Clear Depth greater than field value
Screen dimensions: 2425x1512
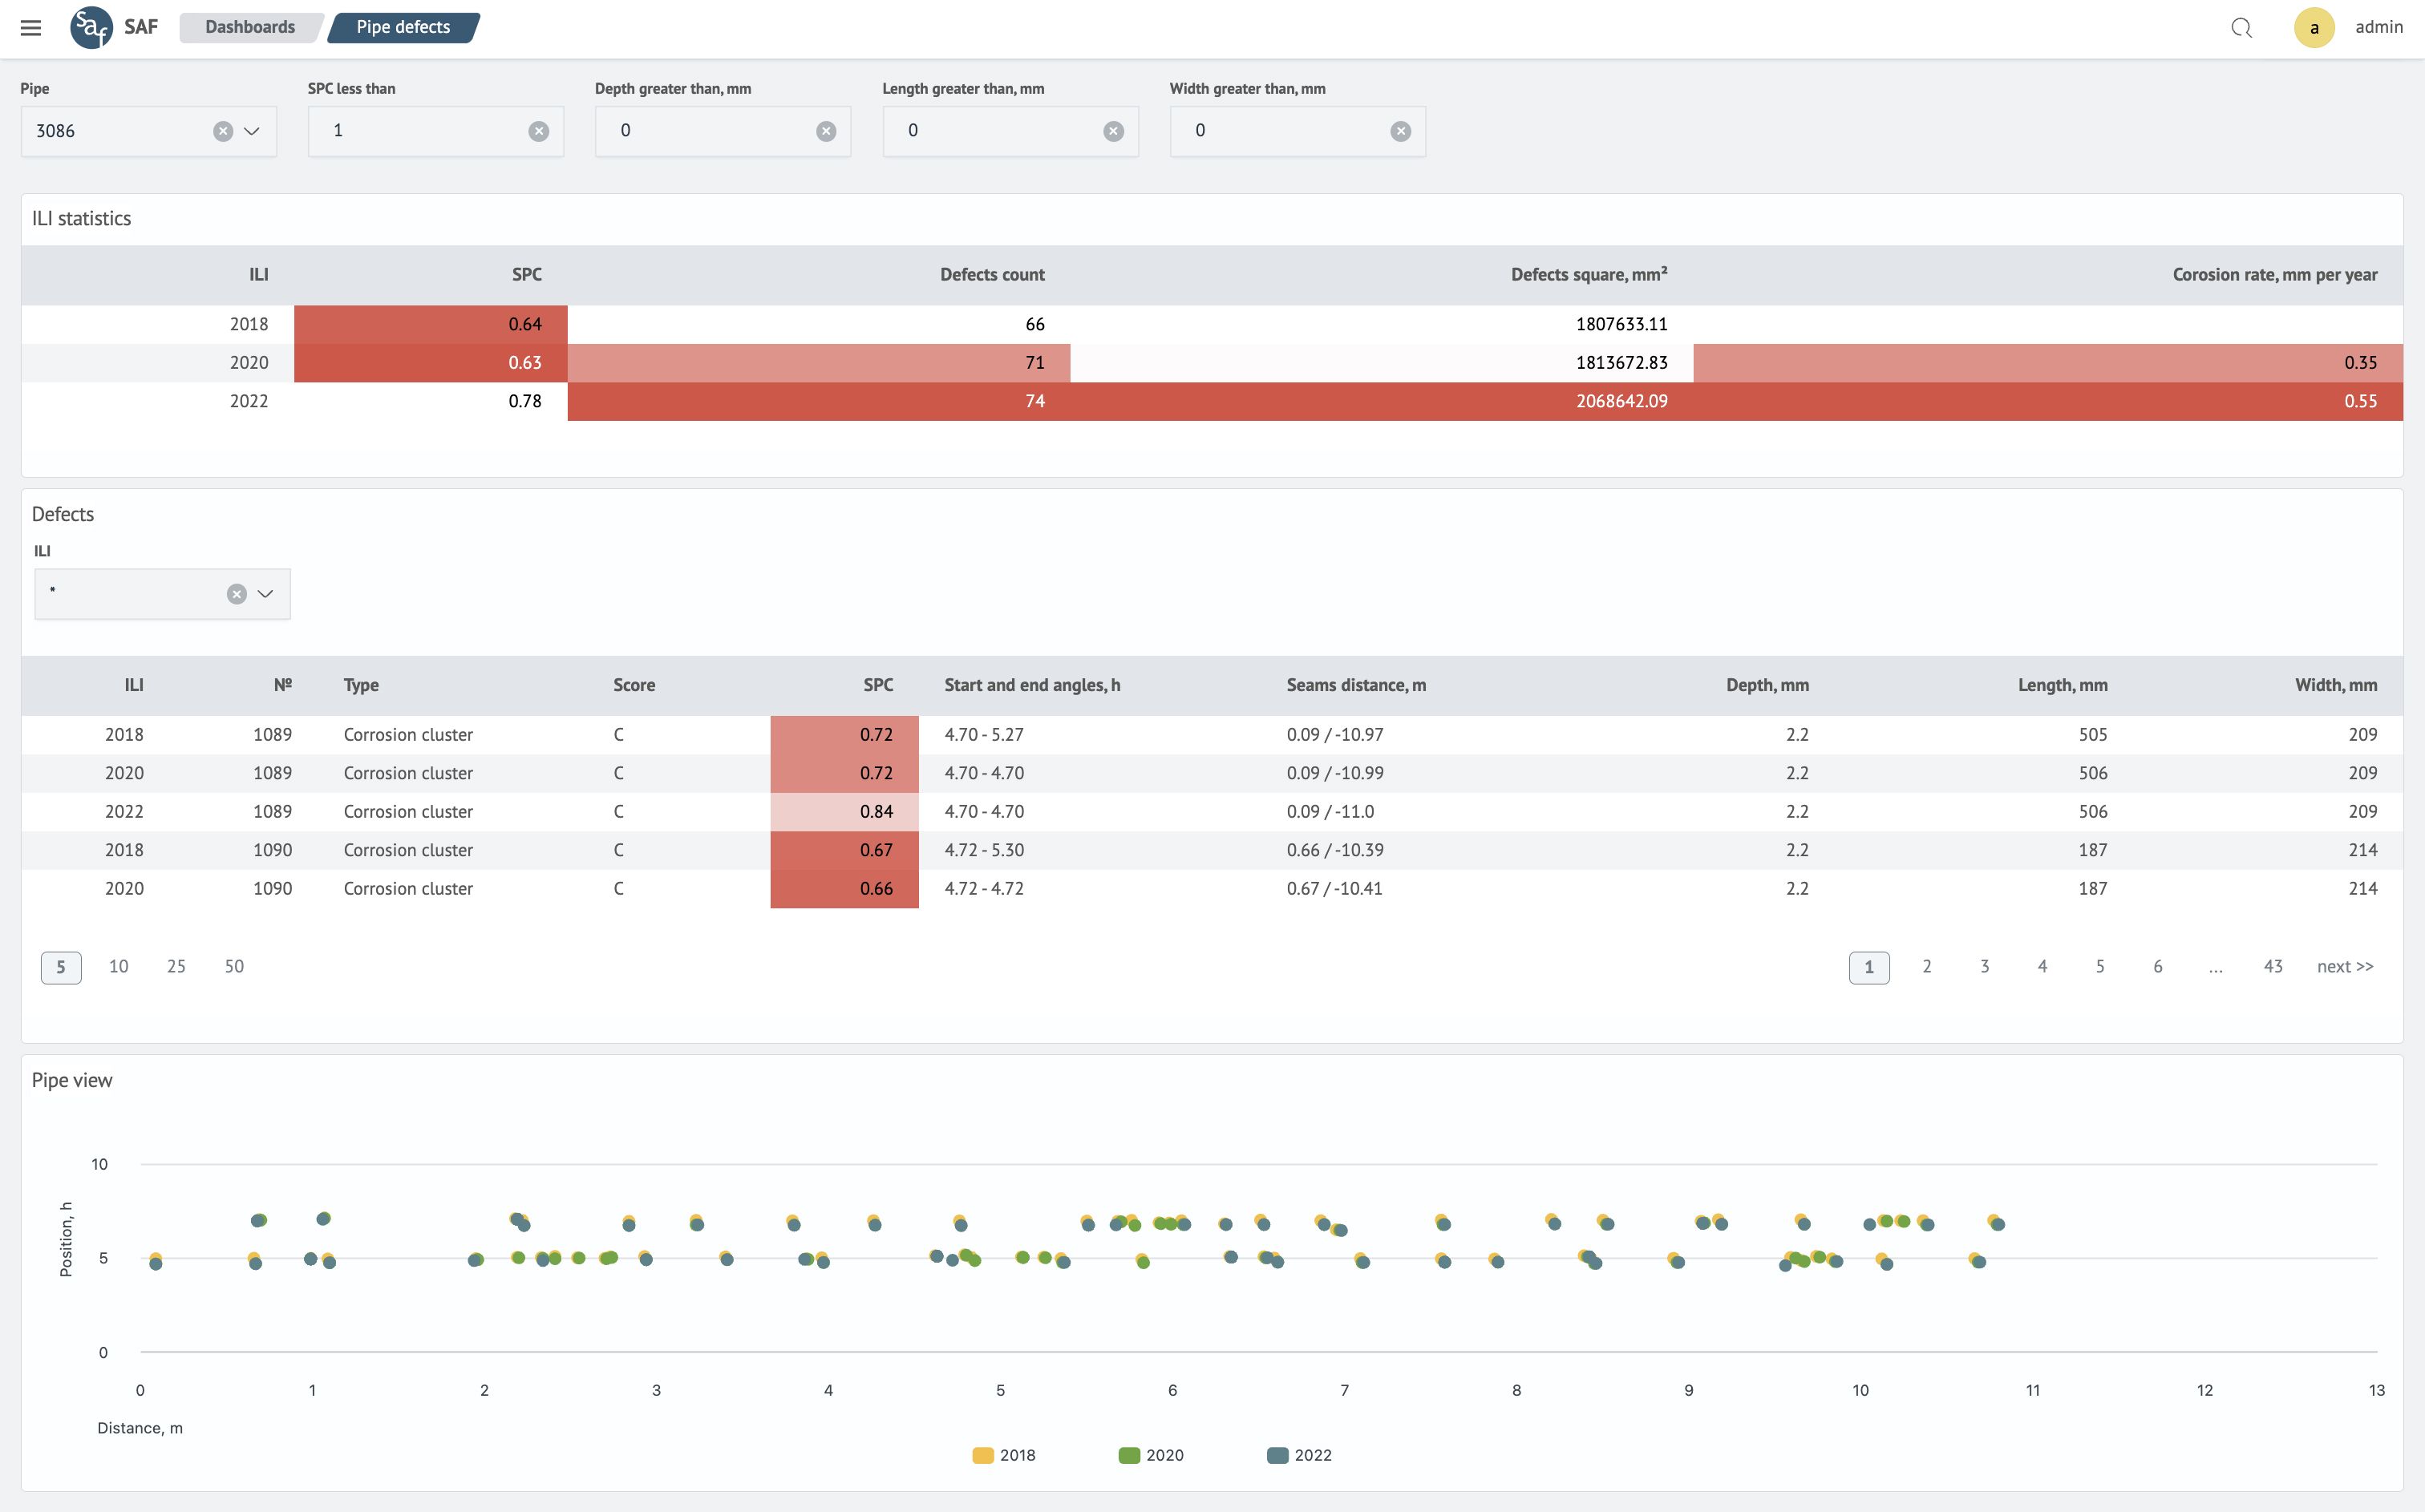(825, 131)
